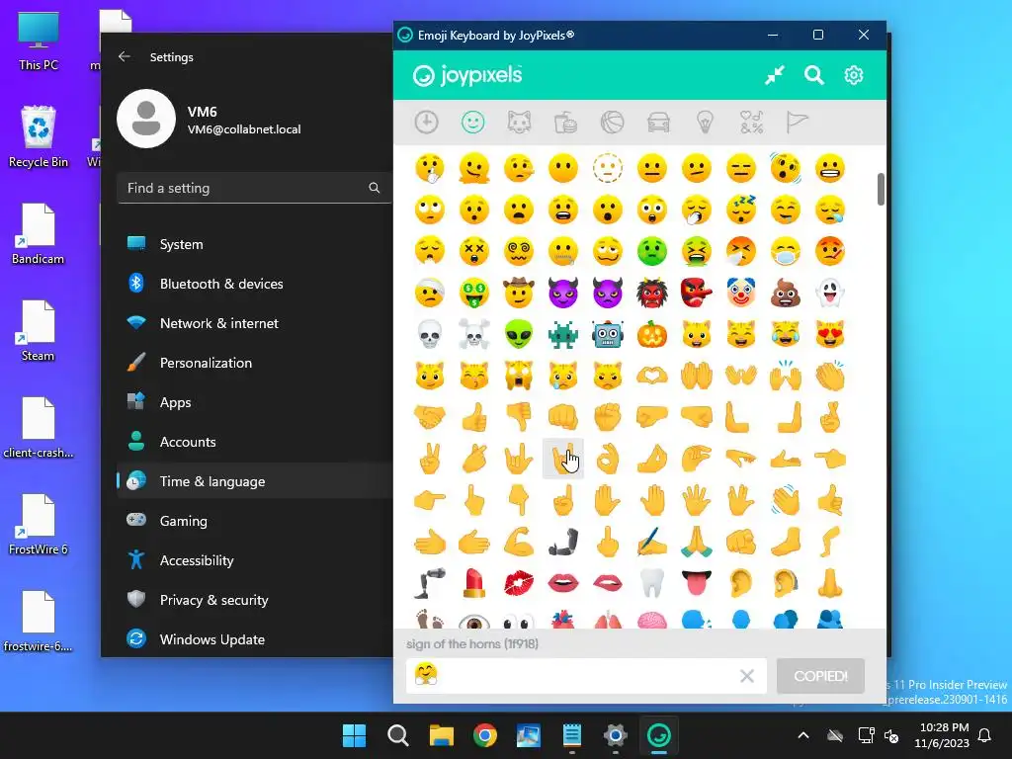Viewport: 1012px width, 759px height.
Task: Pick the space invader alien monster emoji
Action: pos(562,334)
